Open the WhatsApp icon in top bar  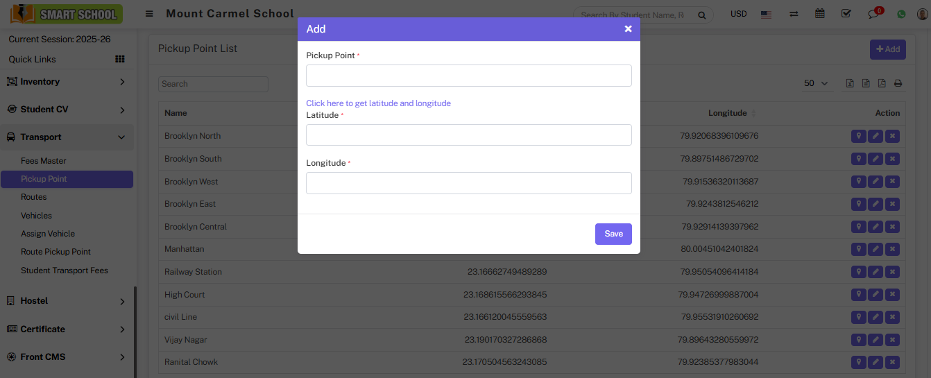901,14
